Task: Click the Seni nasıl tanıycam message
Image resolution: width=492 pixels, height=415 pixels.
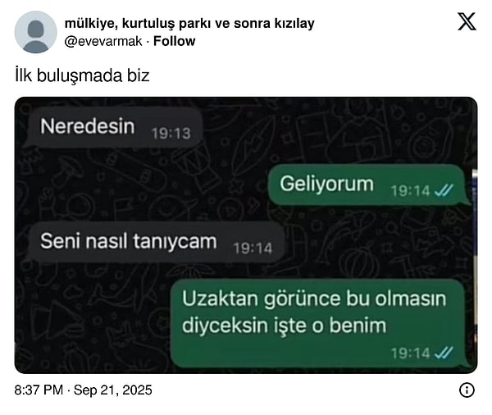Action: pyautogui.click(x=155, y=242)
